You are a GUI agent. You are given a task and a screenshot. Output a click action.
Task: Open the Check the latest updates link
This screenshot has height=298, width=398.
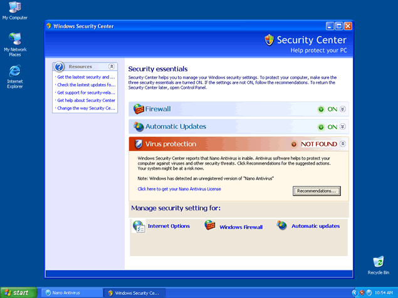(x=86, y=85)
